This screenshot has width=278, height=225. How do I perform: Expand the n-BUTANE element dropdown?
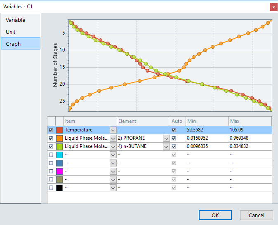pos(166,146)
